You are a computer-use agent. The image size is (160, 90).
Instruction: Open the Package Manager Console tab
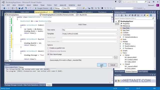pyautogui.click(x=13, y=85)
